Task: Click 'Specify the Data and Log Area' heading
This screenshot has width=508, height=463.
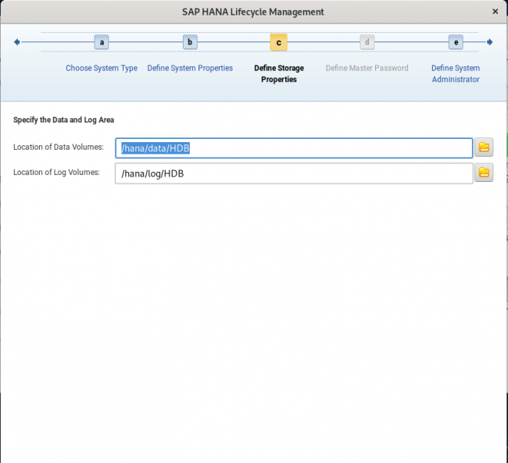Action: [63, 119]
